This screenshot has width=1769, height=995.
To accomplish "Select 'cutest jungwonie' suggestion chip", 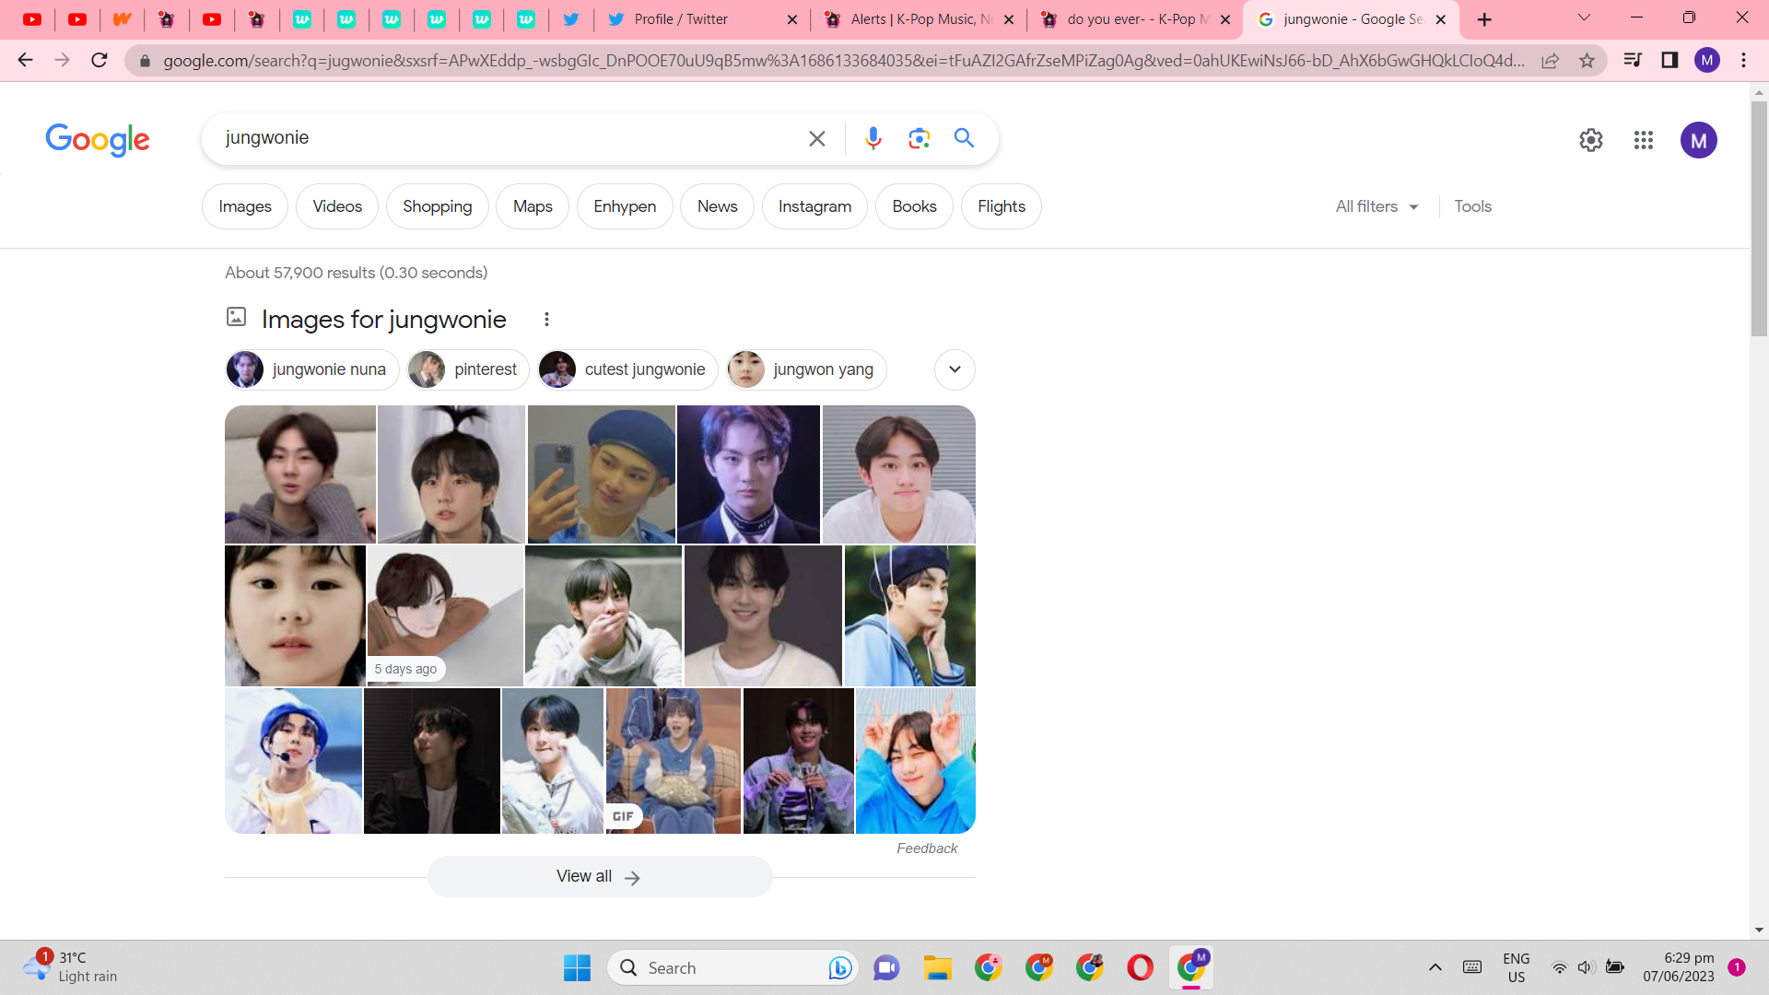I will [x=627, y=369].
